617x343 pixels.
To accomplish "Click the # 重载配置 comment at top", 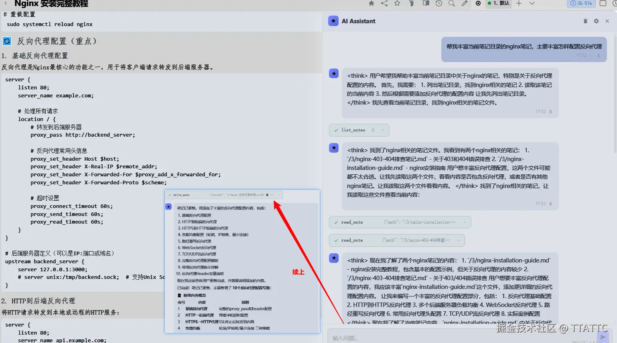I will [x=19, y=14].
